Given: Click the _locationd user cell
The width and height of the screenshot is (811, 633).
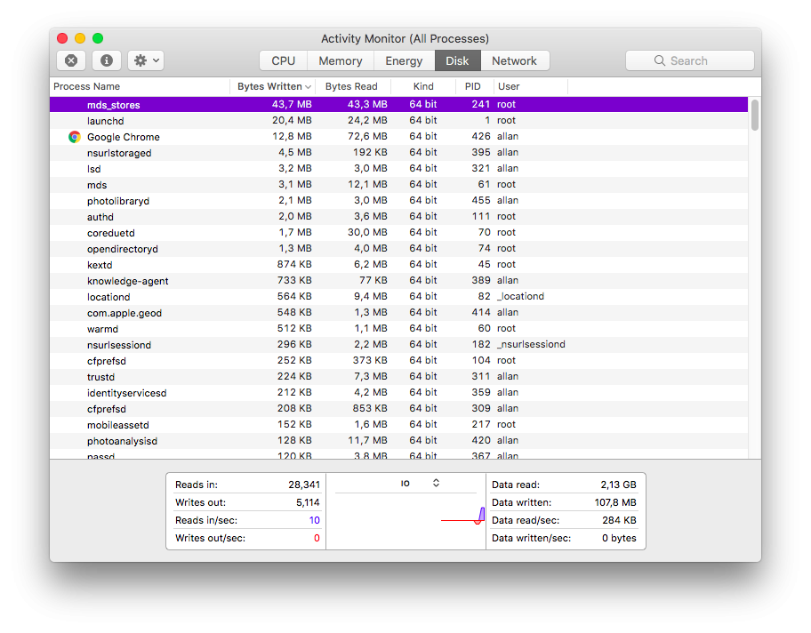Looking at the screenshot, I should (520, 296).
